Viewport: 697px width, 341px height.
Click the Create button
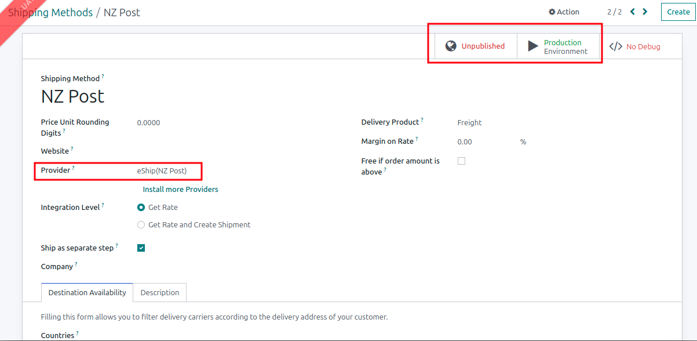tap(678, 12)
